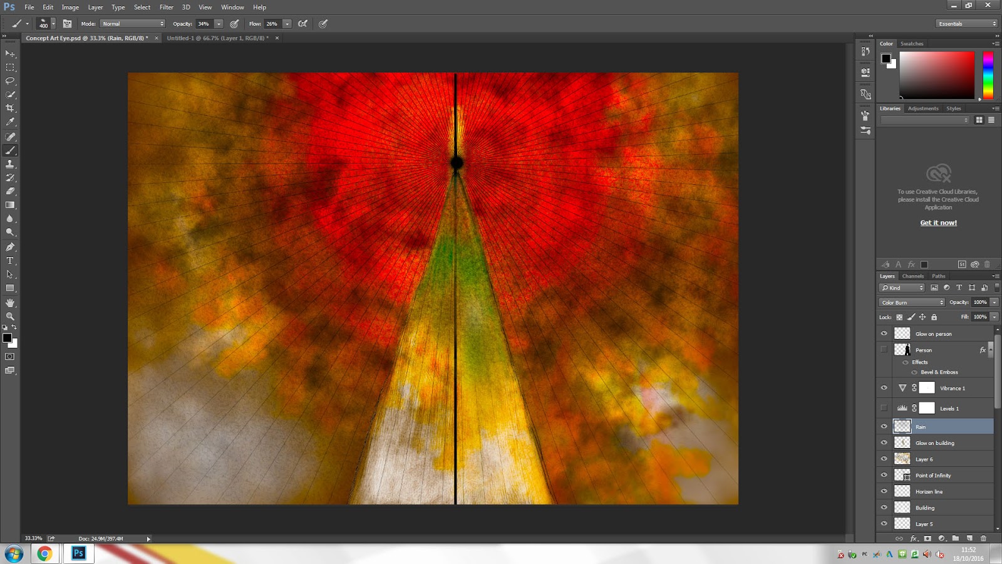This screenshot has height=564, width=1002.
Task: Select the Spot Healing Brush tool
Action: [10, 137]
